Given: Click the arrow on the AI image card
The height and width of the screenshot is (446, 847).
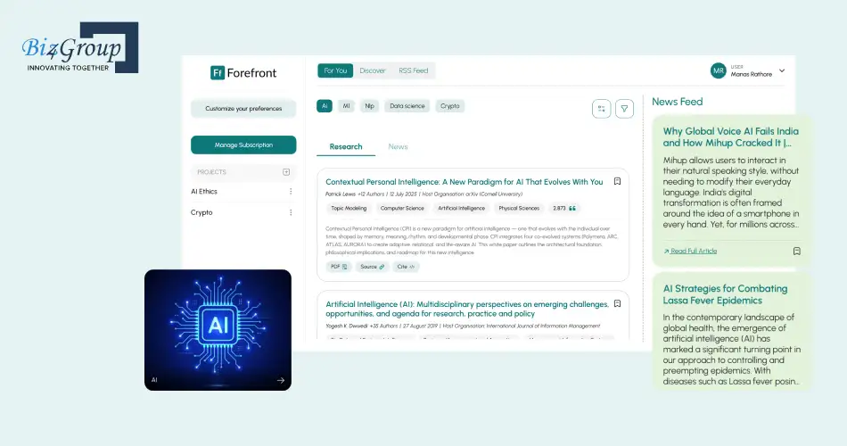Looking at the screenshot, I should point(280,380).
